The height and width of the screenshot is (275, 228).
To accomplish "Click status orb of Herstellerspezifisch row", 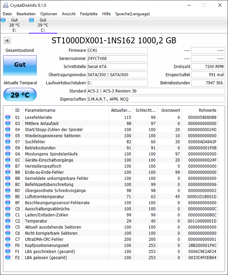I will pyautogui.click(x=8, y=166).
